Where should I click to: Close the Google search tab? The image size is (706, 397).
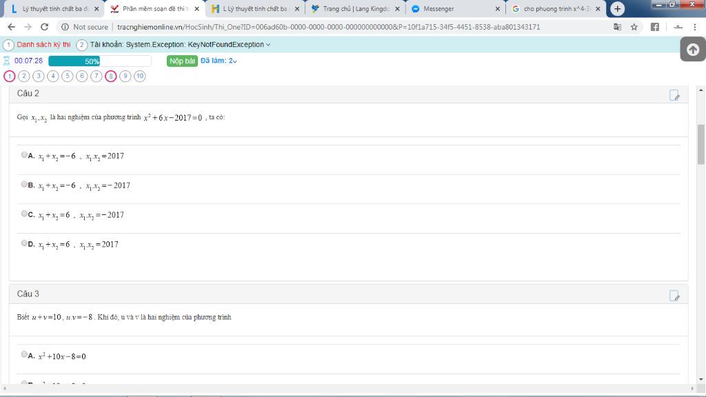598,8
